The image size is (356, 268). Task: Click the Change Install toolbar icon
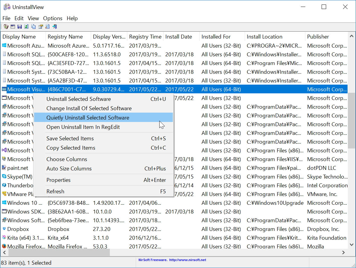[13, 27]
